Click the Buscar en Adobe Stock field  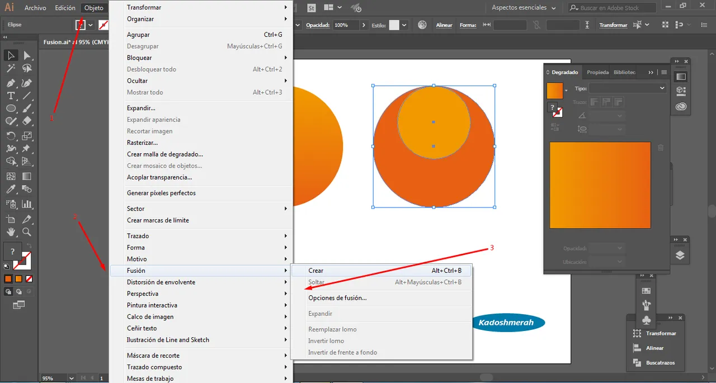(x=615, y=8)
